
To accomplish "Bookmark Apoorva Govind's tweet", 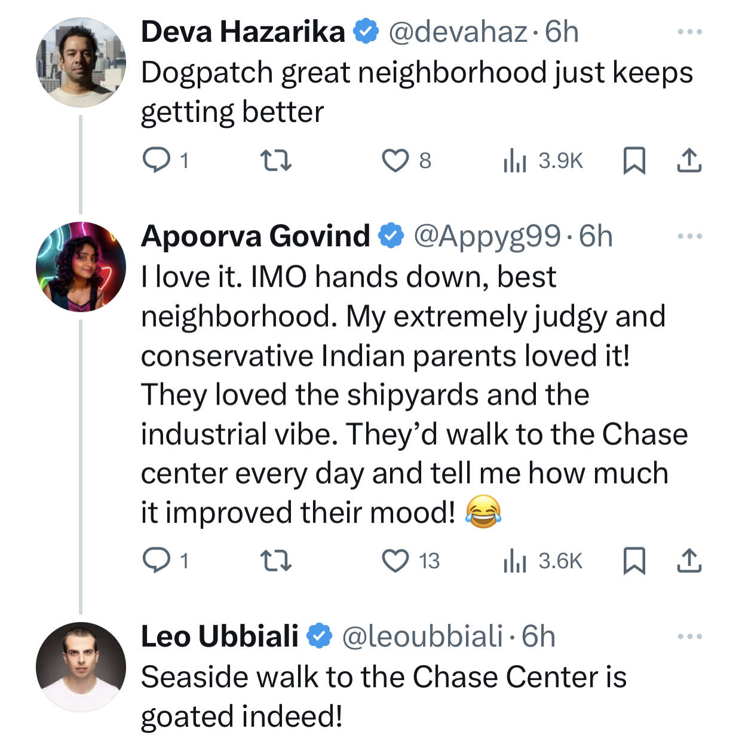I will pyautogui.click(x=634, y=561).
